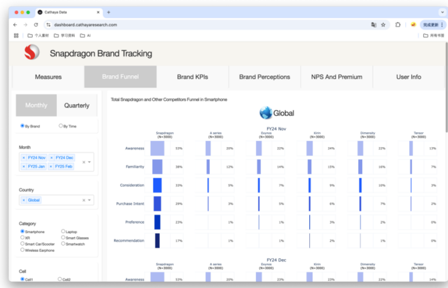This screenshot has height=288, width=448.
Task: Open the browser extensions puzzle icon
Action: click(x=398, y=25)
